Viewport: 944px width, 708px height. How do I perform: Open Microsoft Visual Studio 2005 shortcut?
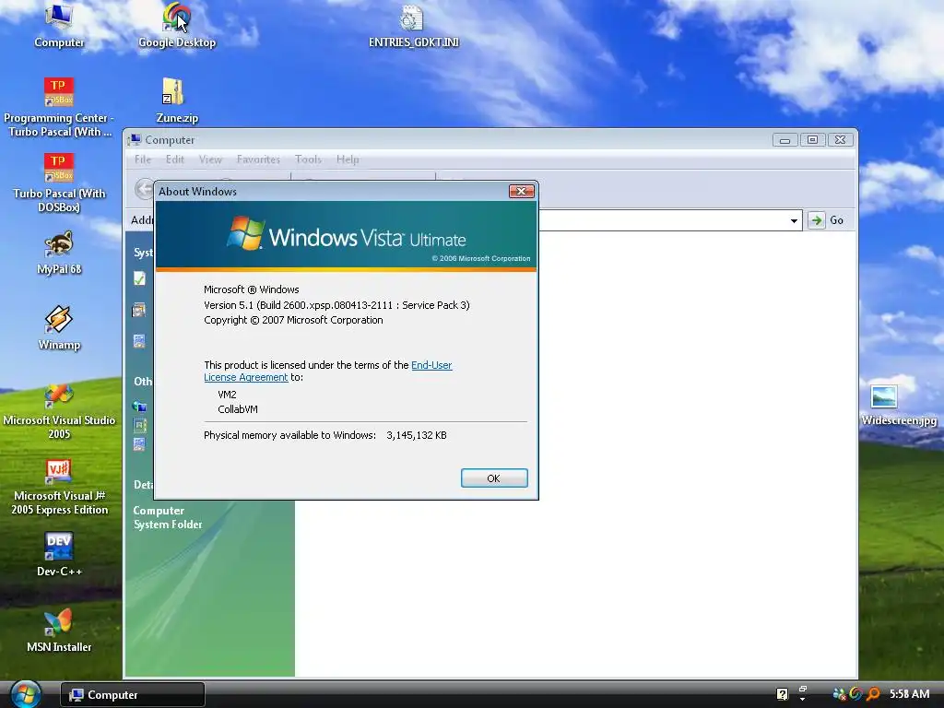pos(59,410)
